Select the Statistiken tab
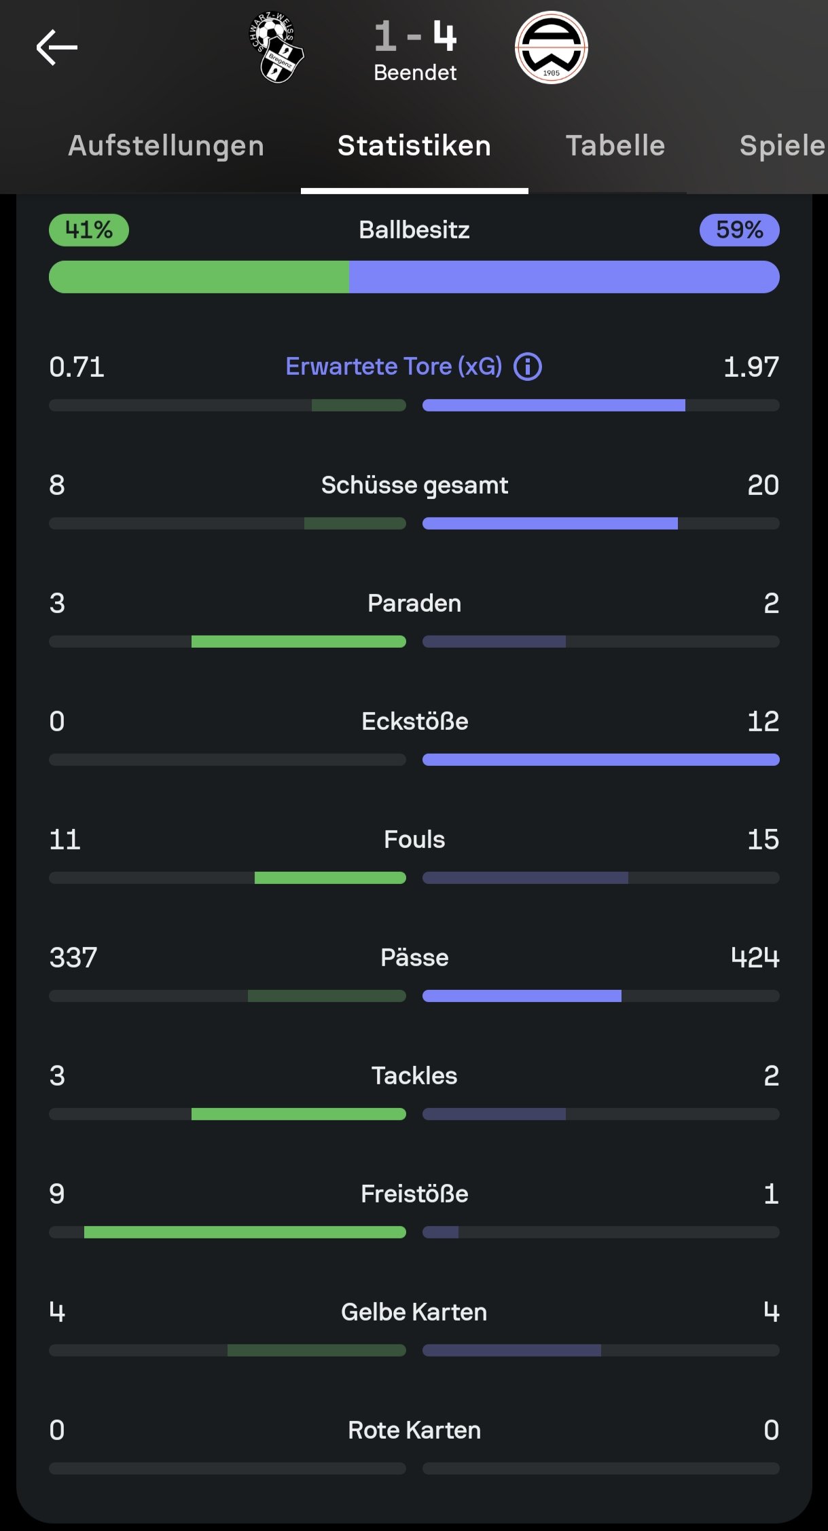 [x=414, y=146]
